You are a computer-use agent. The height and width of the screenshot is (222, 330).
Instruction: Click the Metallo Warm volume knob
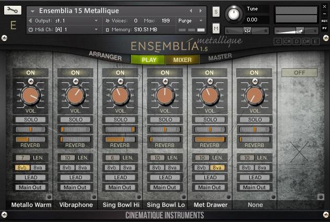point(31,95)
